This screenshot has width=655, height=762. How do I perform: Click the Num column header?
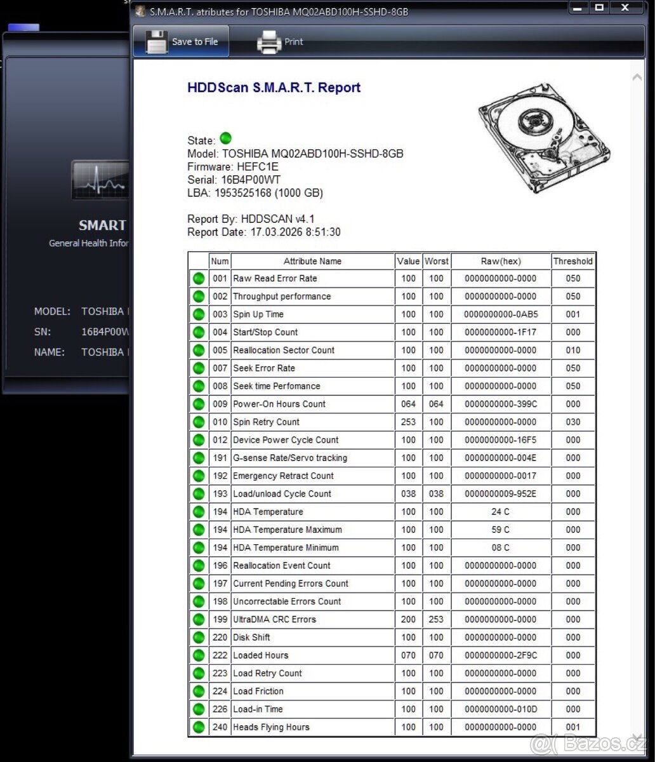click(220, 261)
